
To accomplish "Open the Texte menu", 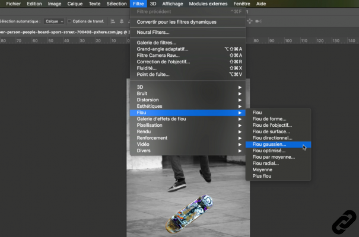I will pyautogui.click(x=94, y=4).
